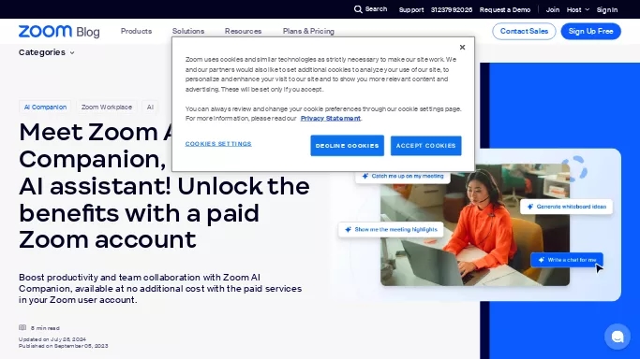Click the hero image of woman at laptop
Image resolution: width=640 pixels, height=359 pixels.
pos(475,225)
